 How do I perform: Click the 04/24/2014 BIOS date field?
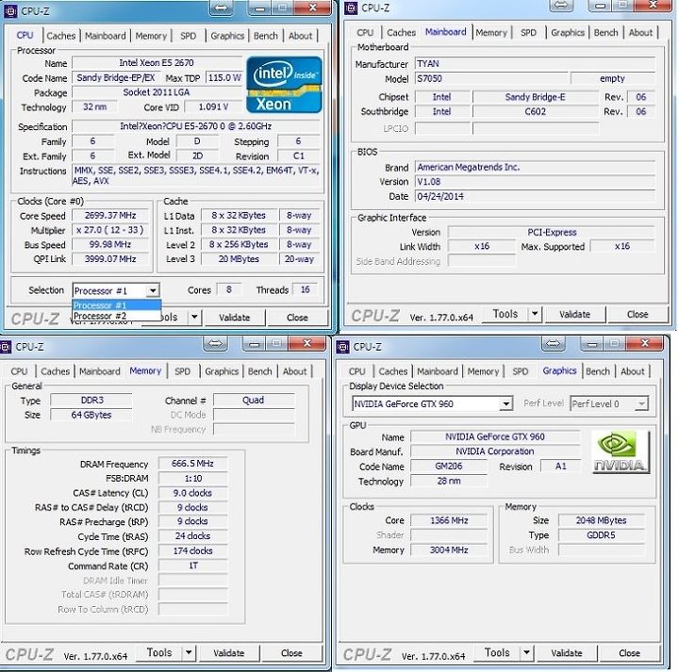pyautogui.click(x=535, y=196)
